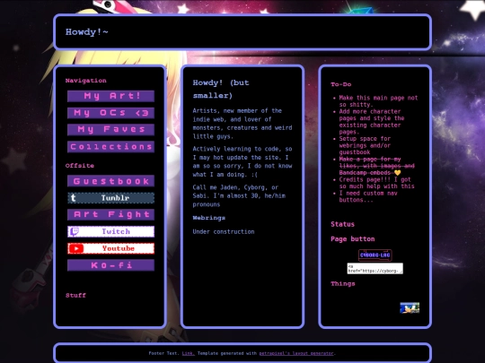Click the 'Add more character pages' to-do item
The width and height of the screenshot is (485, 363).
(x=372, y=122)
